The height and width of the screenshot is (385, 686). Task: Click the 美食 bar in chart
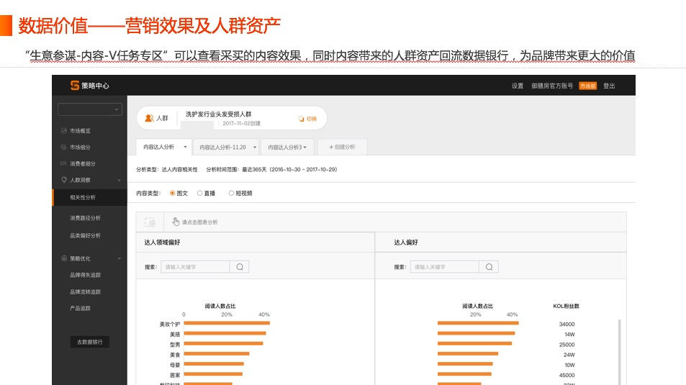coord(217,353)
